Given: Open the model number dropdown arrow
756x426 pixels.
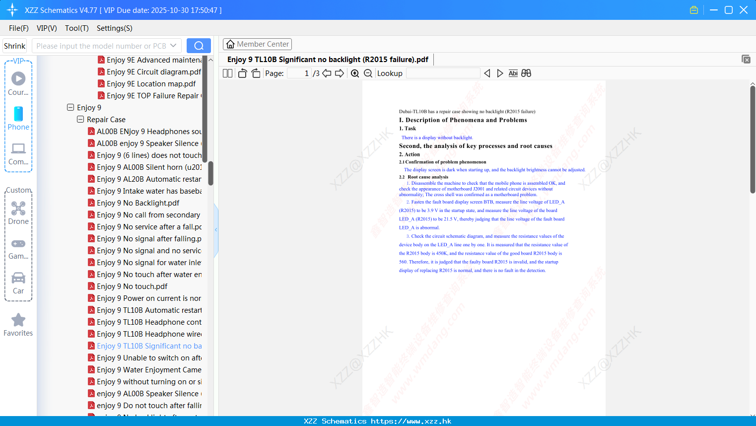Looking at the screenshot, I should click(x=173, y=46).
